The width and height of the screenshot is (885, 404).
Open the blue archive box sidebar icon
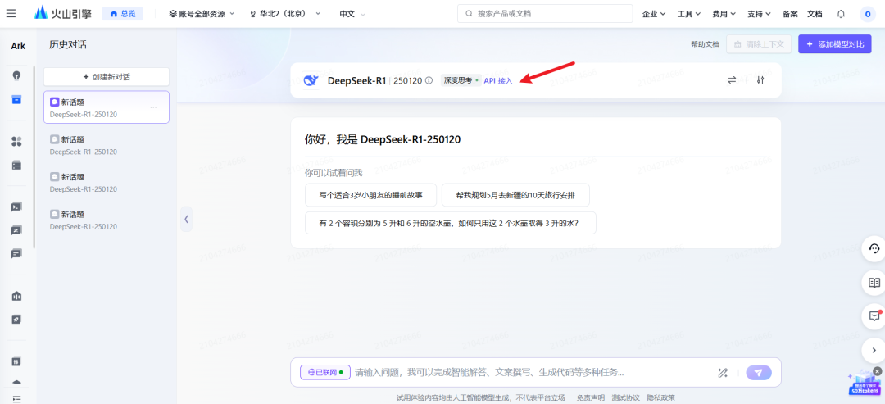[x=17, y=100]
